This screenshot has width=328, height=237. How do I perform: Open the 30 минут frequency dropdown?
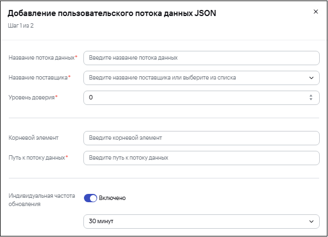point(201,222)
